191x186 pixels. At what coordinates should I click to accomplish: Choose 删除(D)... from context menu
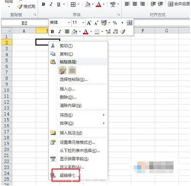[78, 97]
